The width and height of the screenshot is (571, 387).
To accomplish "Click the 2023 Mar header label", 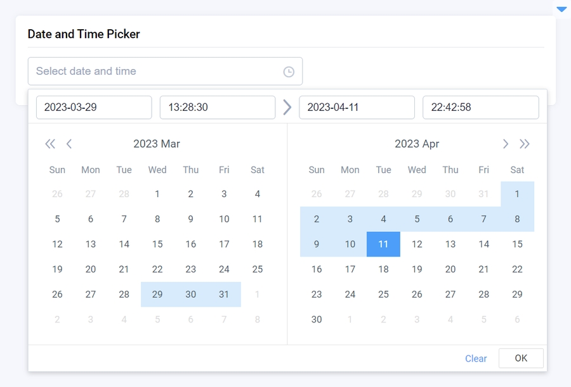I will (157, 144).
